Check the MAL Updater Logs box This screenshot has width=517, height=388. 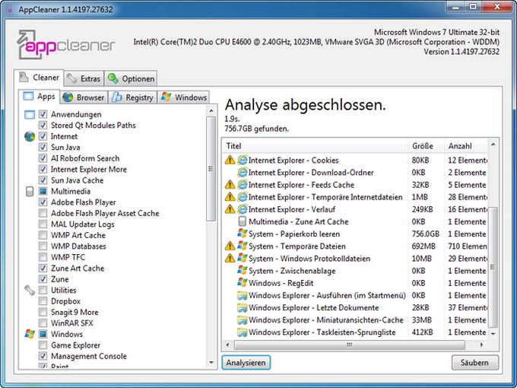pos(43,224)
